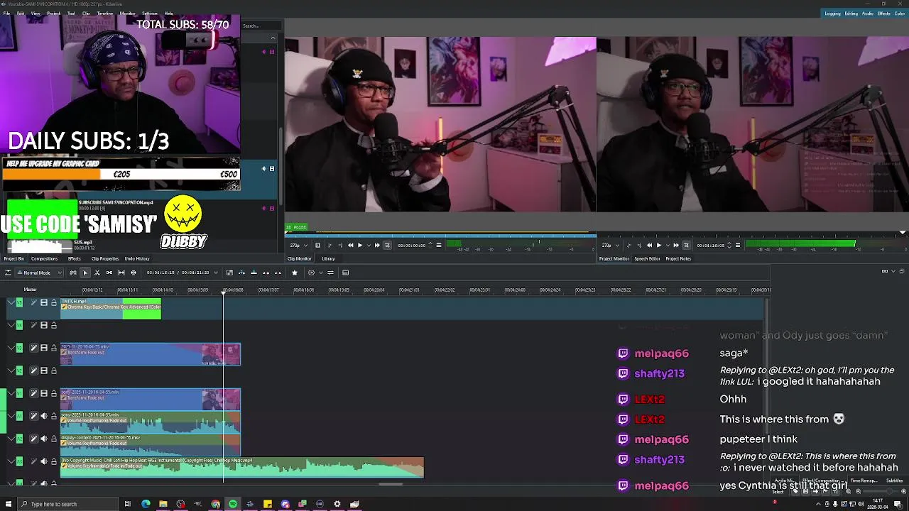Click the favorite effects star icon
909x511 pixels.
[x=295, y=273]
